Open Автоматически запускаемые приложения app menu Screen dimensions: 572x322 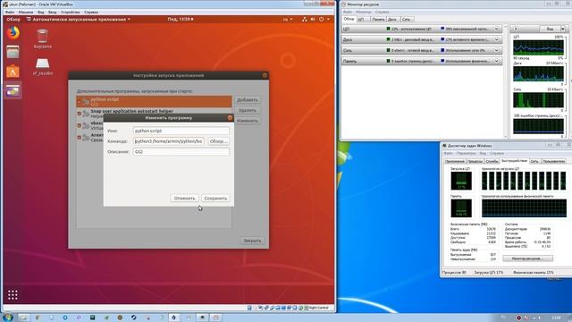79,20
